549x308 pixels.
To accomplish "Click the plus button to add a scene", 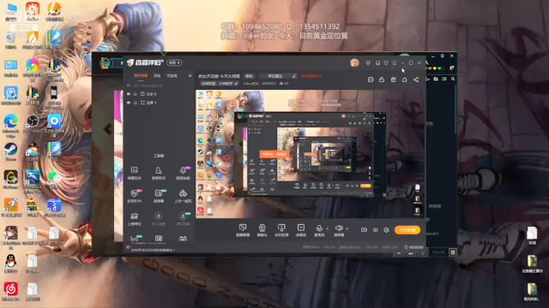I will click(x=190, y=75).
